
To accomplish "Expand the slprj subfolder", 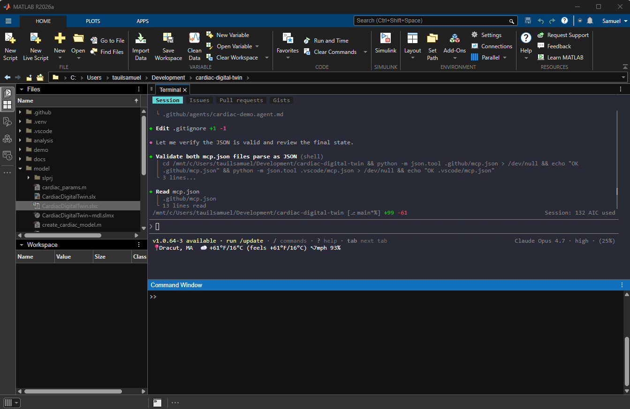I will [x=29, y=178].
